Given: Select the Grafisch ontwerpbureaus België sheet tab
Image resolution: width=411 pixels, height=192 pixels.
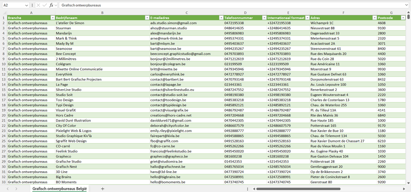Looking at the screenshot, I should pos(59,189).
